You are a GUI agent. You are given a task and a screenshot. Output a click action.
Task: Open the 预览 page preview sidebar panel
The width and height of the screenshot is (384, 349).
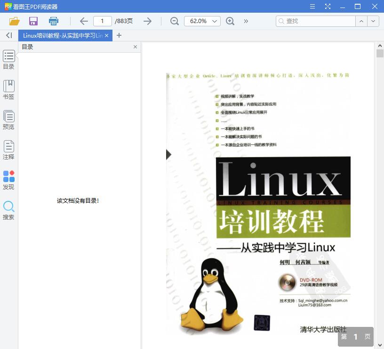tap(9, 120)
